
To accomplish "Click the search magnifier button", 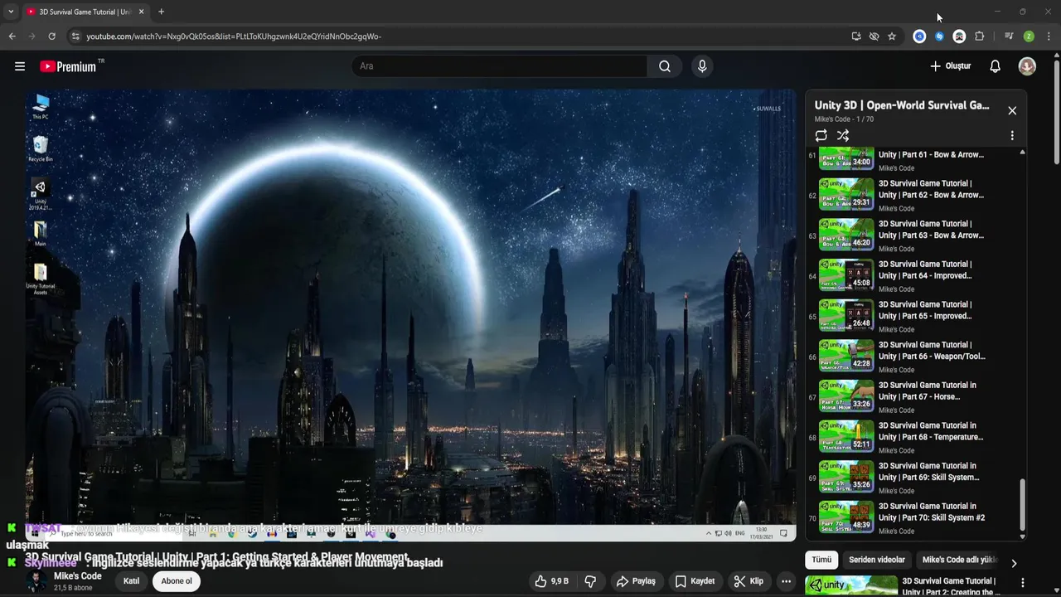I will (665, 66).
